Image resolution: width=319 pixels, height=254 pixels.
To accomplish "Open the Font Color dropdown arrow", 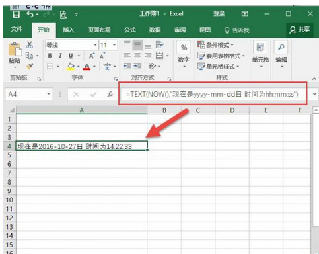I will (x=94, y=67).
